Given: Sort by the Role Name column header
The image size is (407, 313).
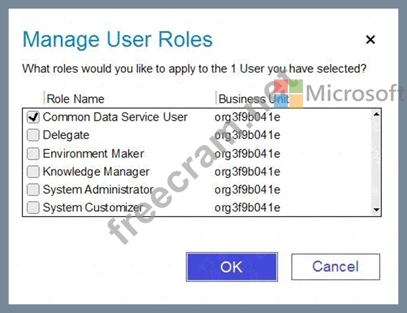Looking at the screenshot, I should coord(76,99).
